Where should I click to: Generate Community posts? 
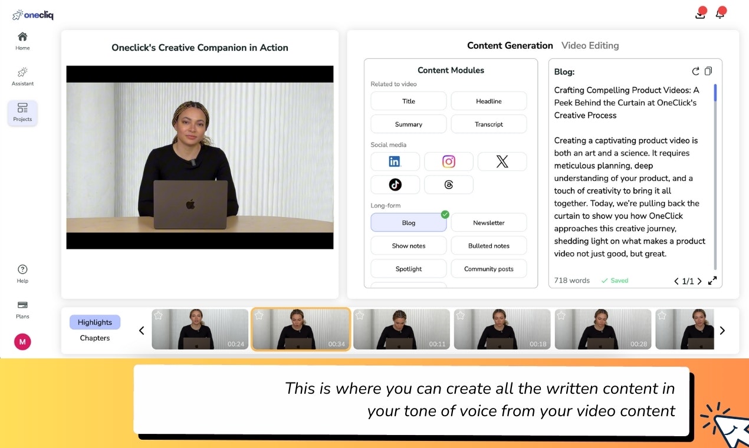(489, 269)
